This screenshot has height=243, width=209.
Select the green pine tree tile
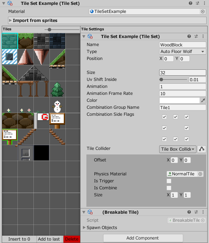coord(57,89)
